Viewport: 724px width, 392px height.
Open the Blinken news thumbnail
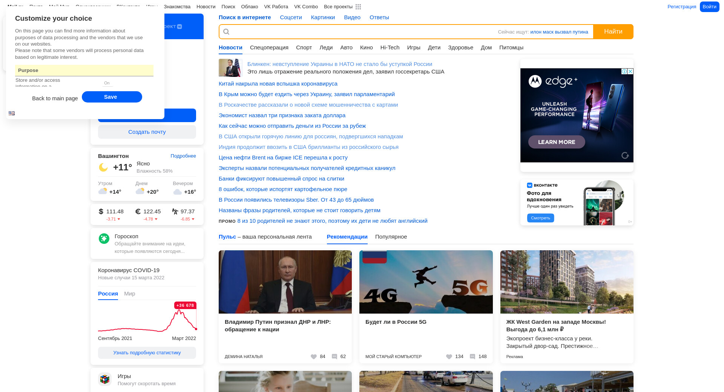coord(230,68)
